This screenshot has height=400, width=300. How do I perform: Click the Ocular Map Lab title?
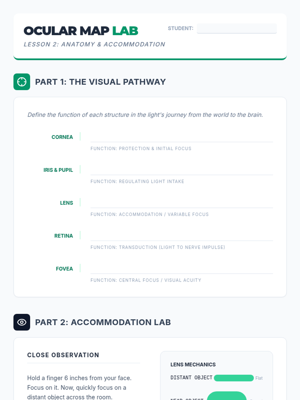tap(81, 31)
